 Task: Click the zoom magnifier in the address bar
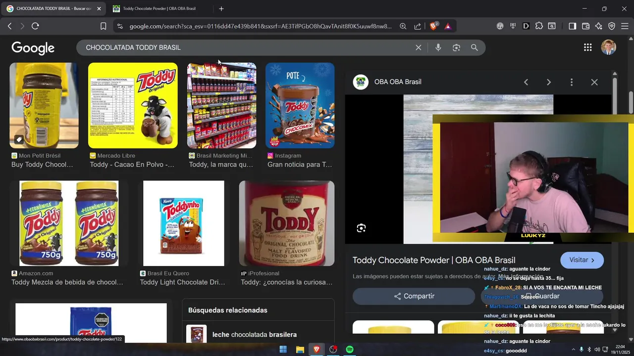pos(403,26)
